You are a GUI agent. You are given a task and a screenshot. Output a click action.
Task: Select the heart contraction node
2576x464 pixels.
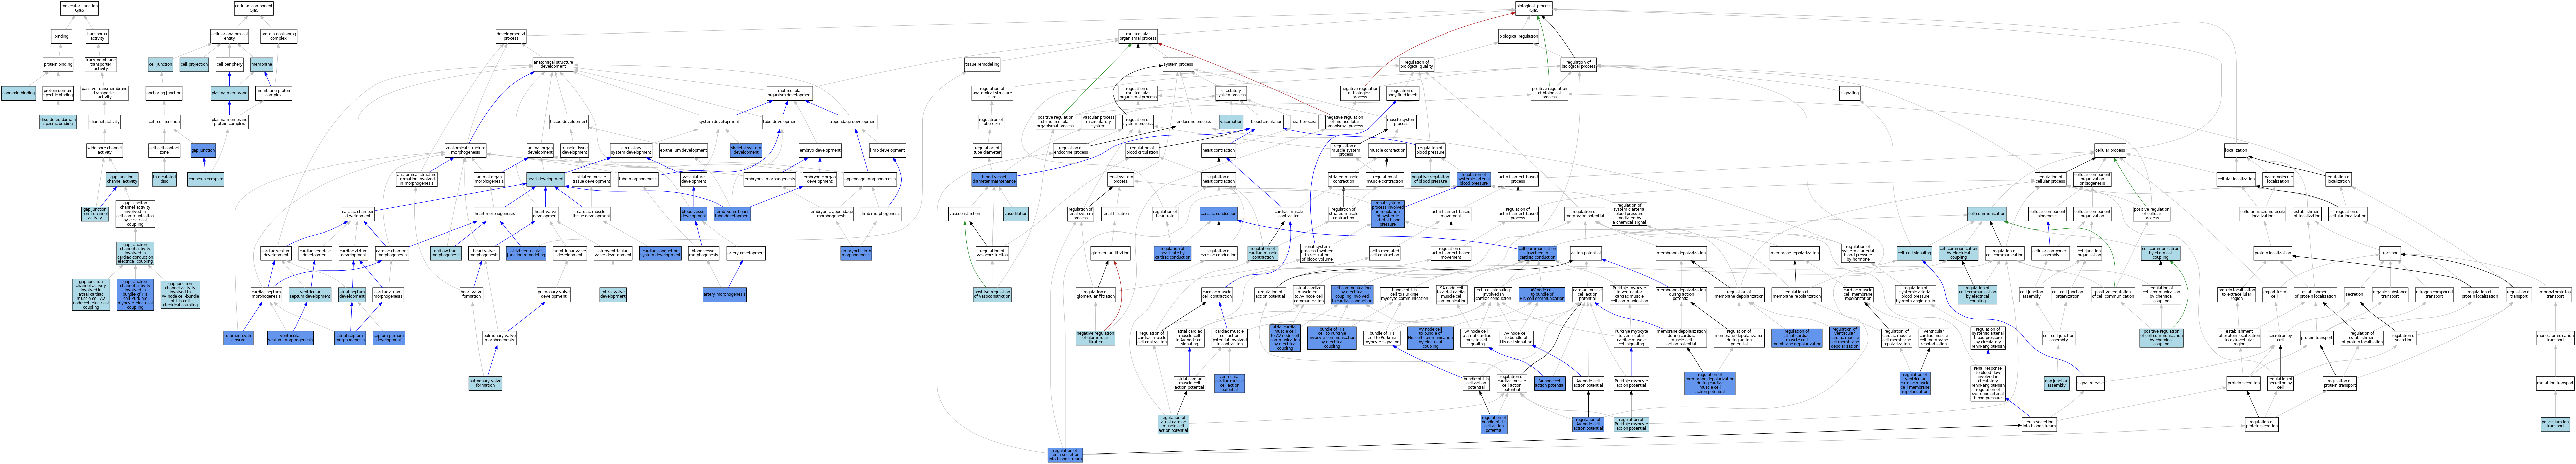[1218, 151]
